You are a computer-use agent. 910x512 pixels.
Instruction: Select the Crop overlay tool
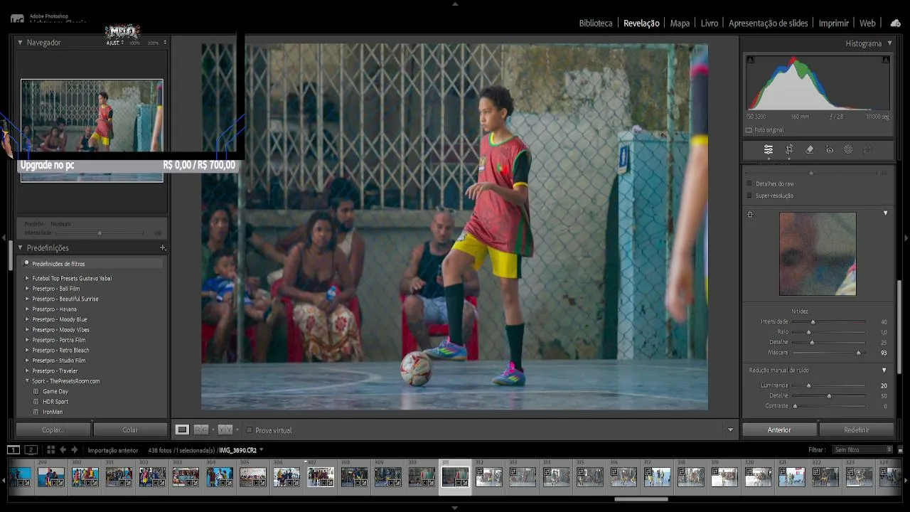pos(789,150)
